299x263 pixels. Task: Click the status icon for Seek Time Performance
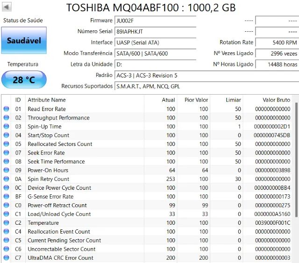point(6,161)
